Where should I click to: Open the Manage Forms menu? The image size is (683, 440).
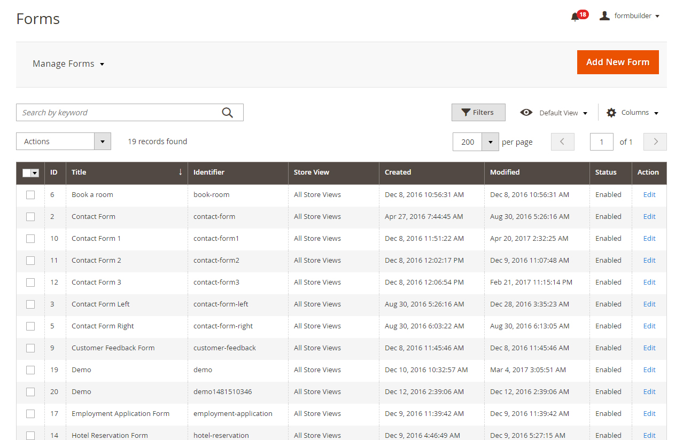pyautogui.click(x=68, y=64)
